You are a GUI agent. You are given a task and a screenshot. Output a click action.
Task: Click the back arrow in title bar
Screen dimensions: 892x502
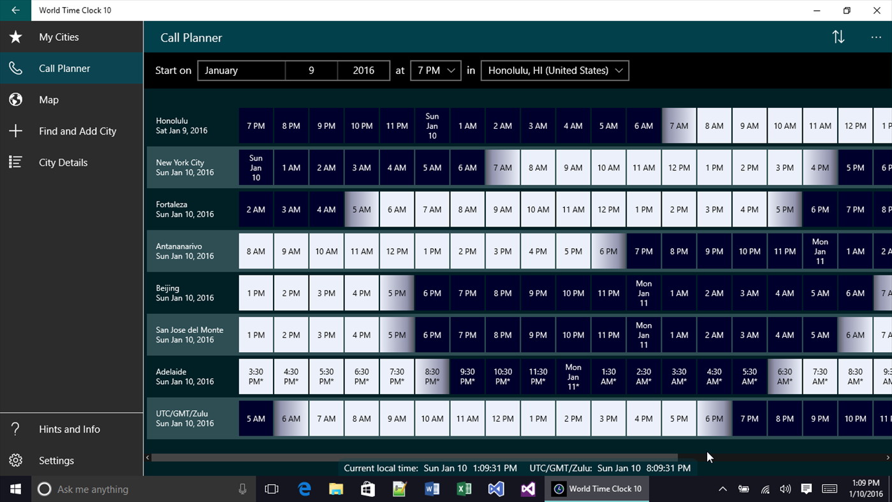[x=15, y=10]
